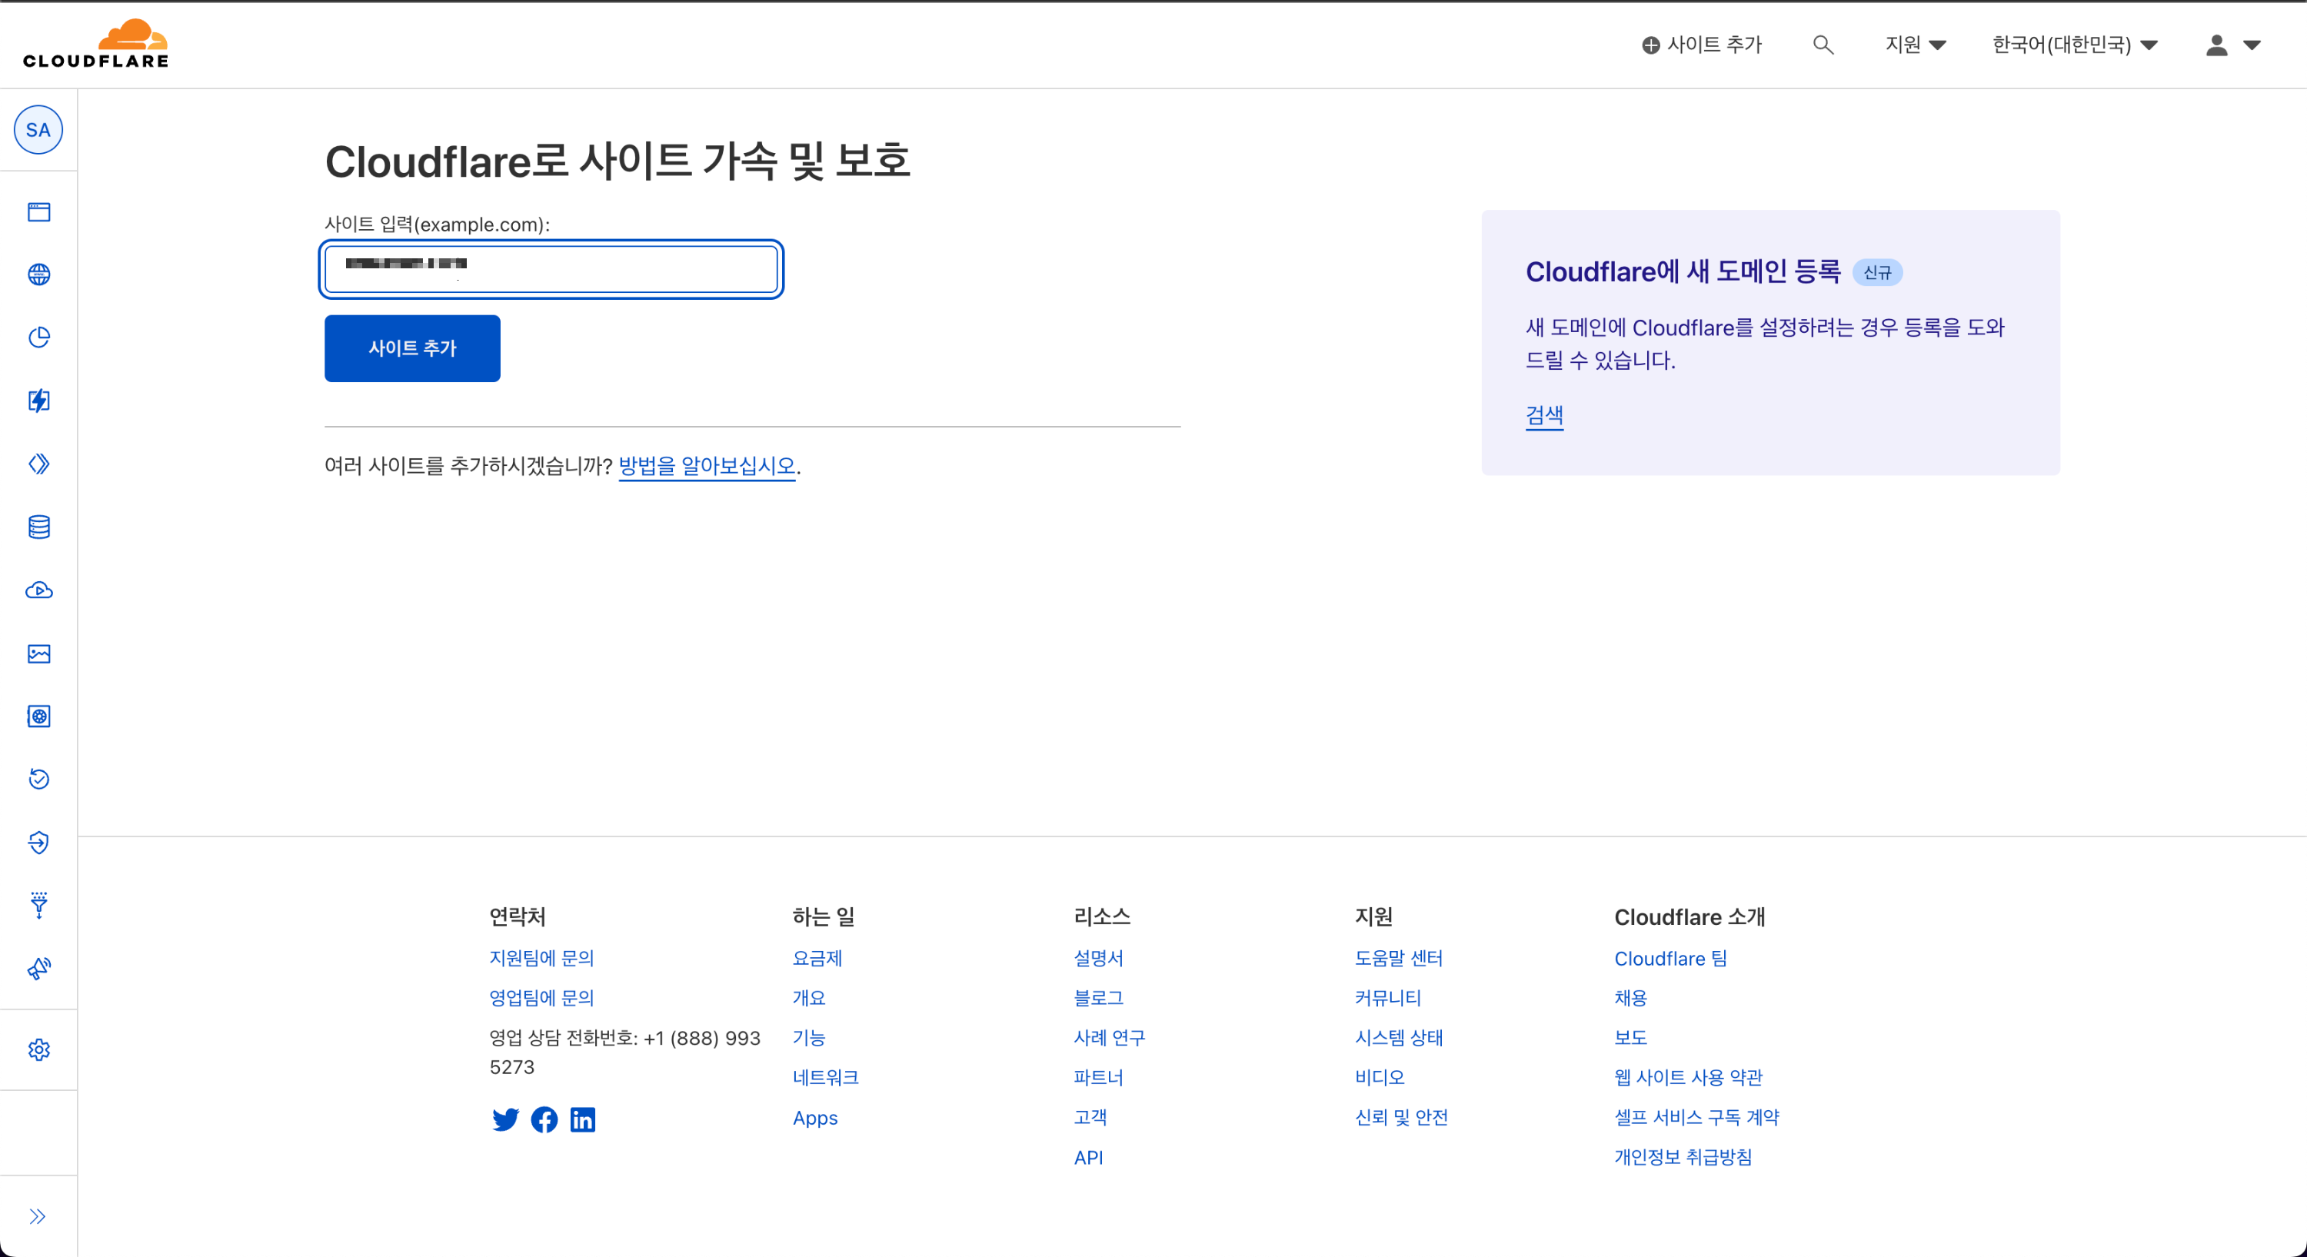Open the user profile dropdown
Viewport: 2307px width, 1257px height.
click(x=2232, y=45)
